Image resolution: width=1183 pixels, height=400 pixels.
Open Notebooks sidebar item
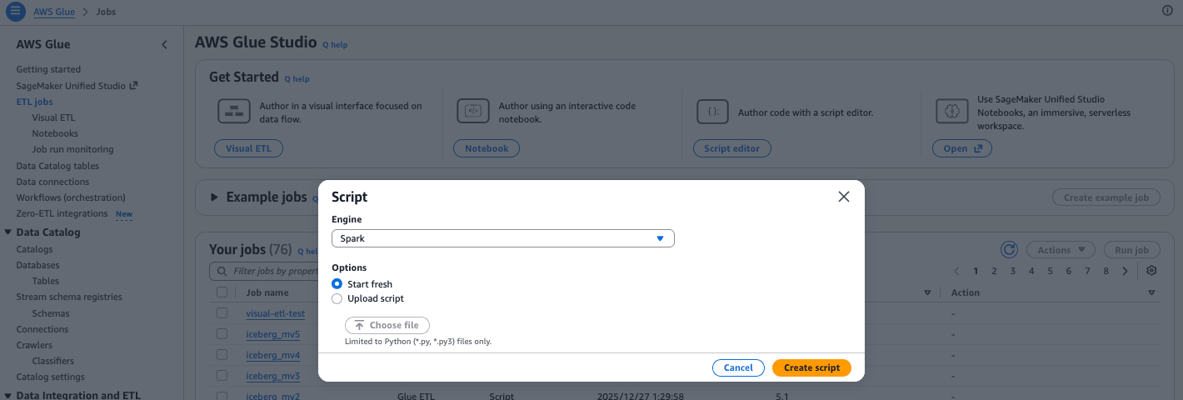(x=55, y=133)
